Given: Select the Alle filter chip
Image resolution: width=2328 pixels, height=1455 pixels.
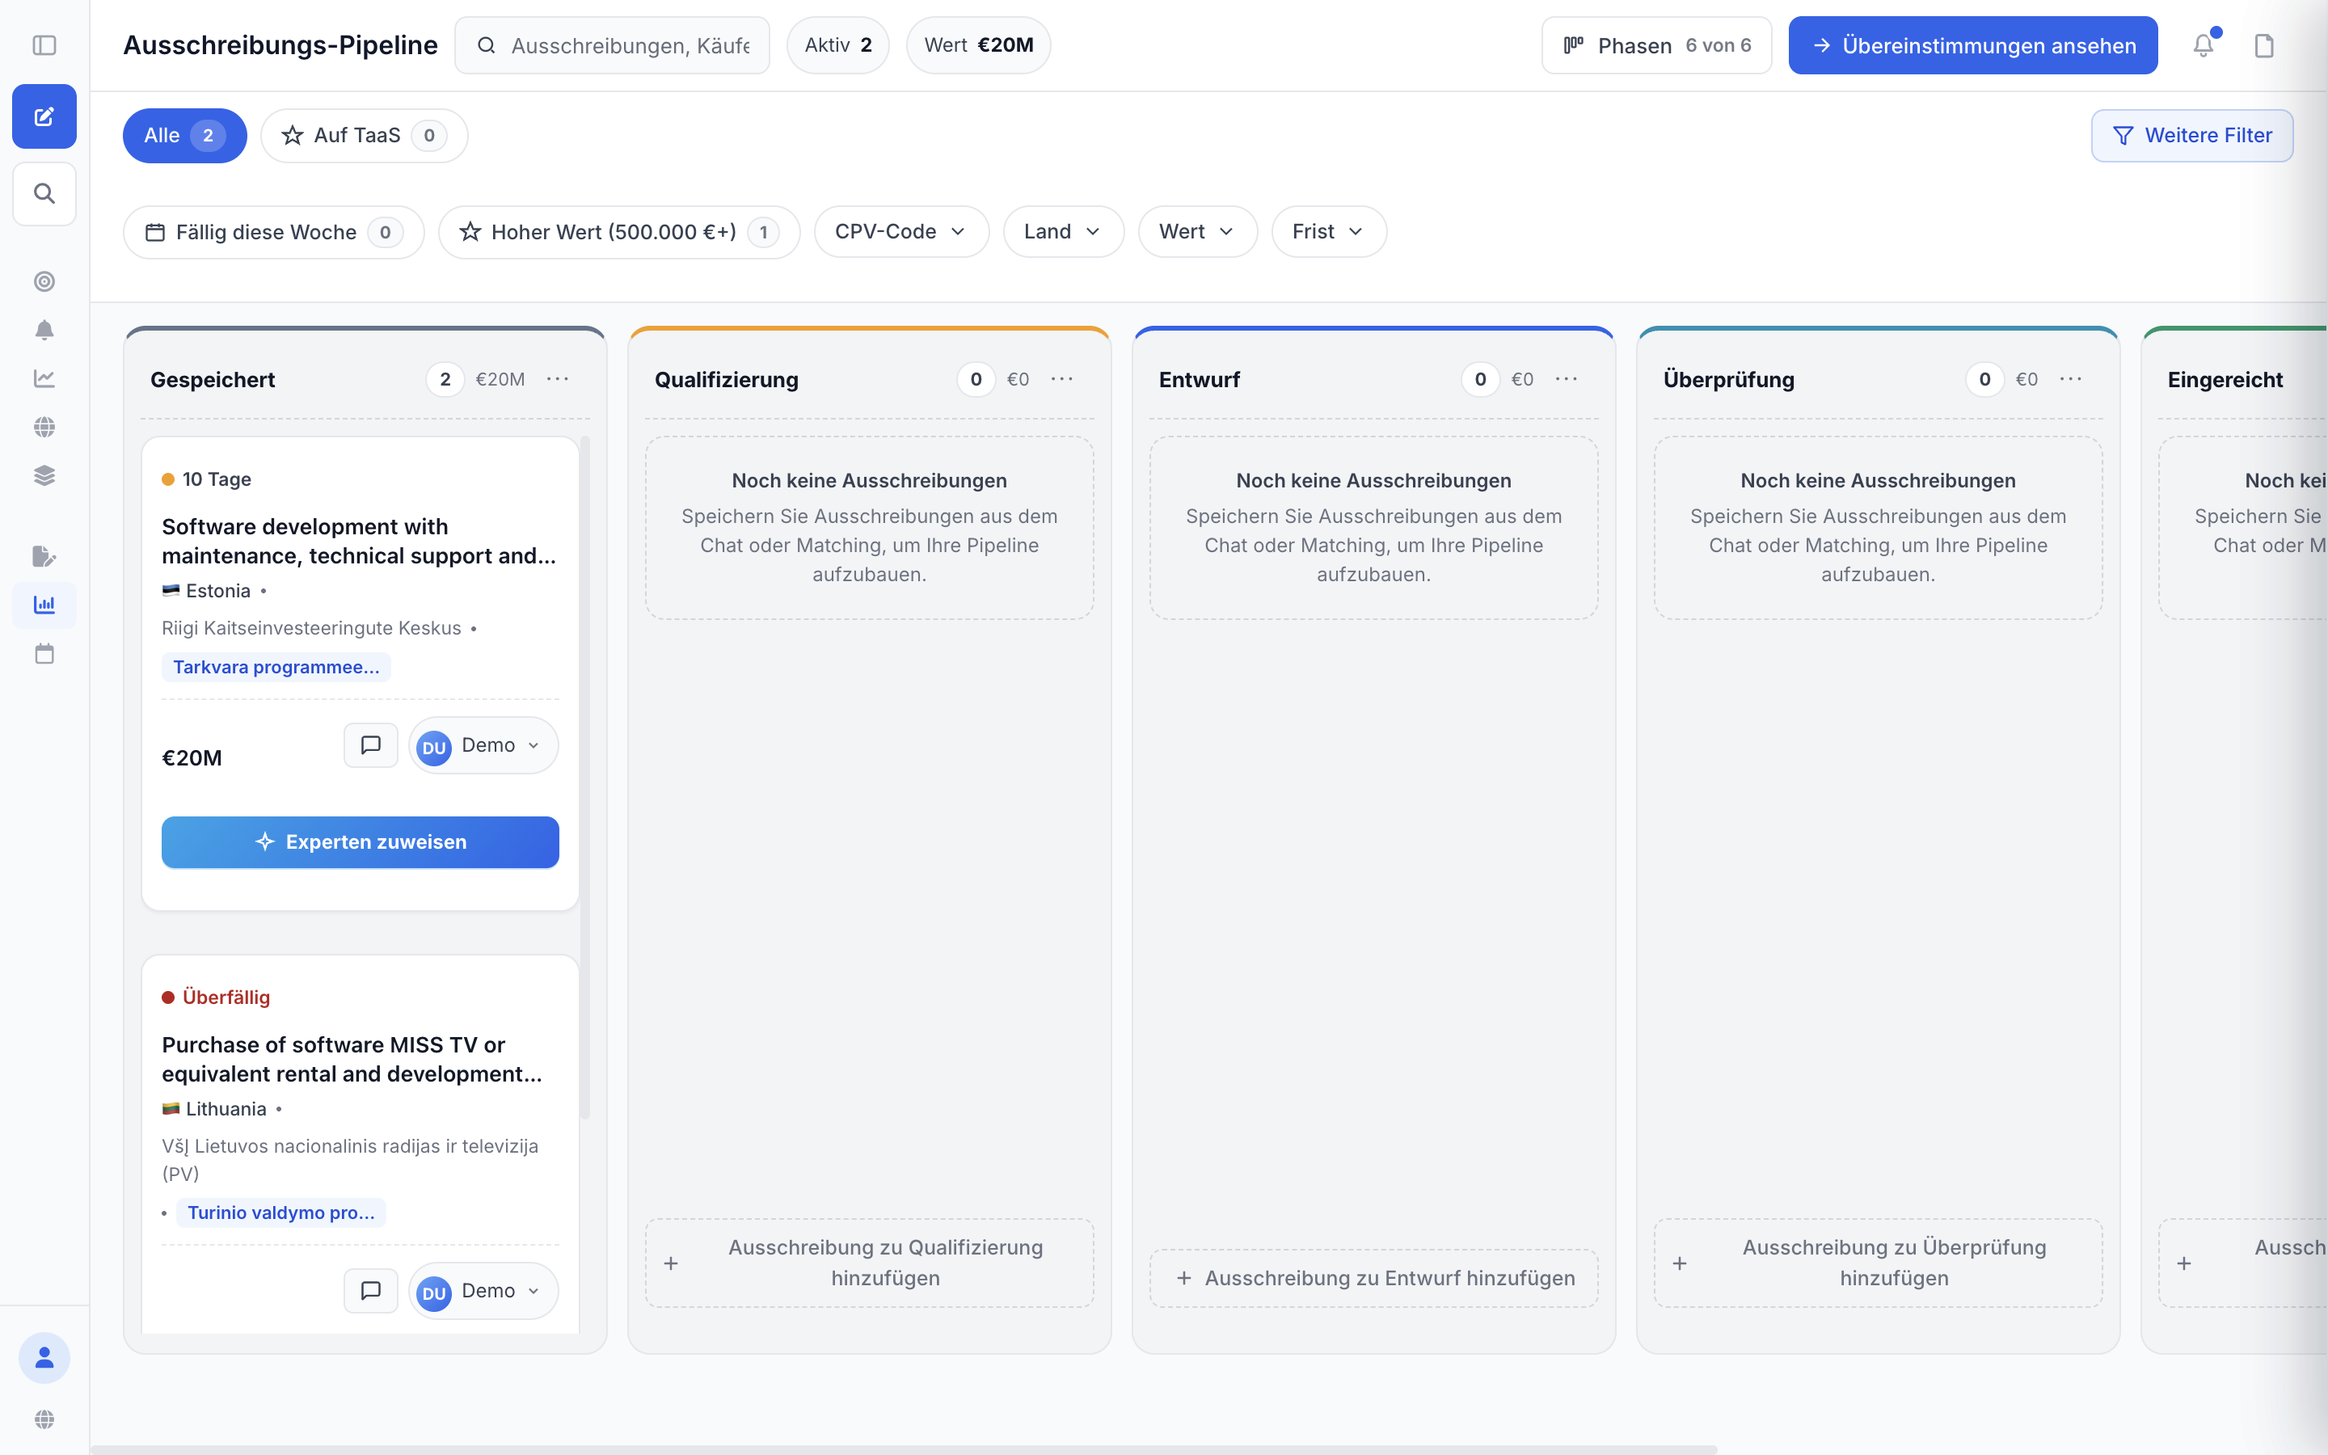Looking at the screenshot, I should coord(184,136).
